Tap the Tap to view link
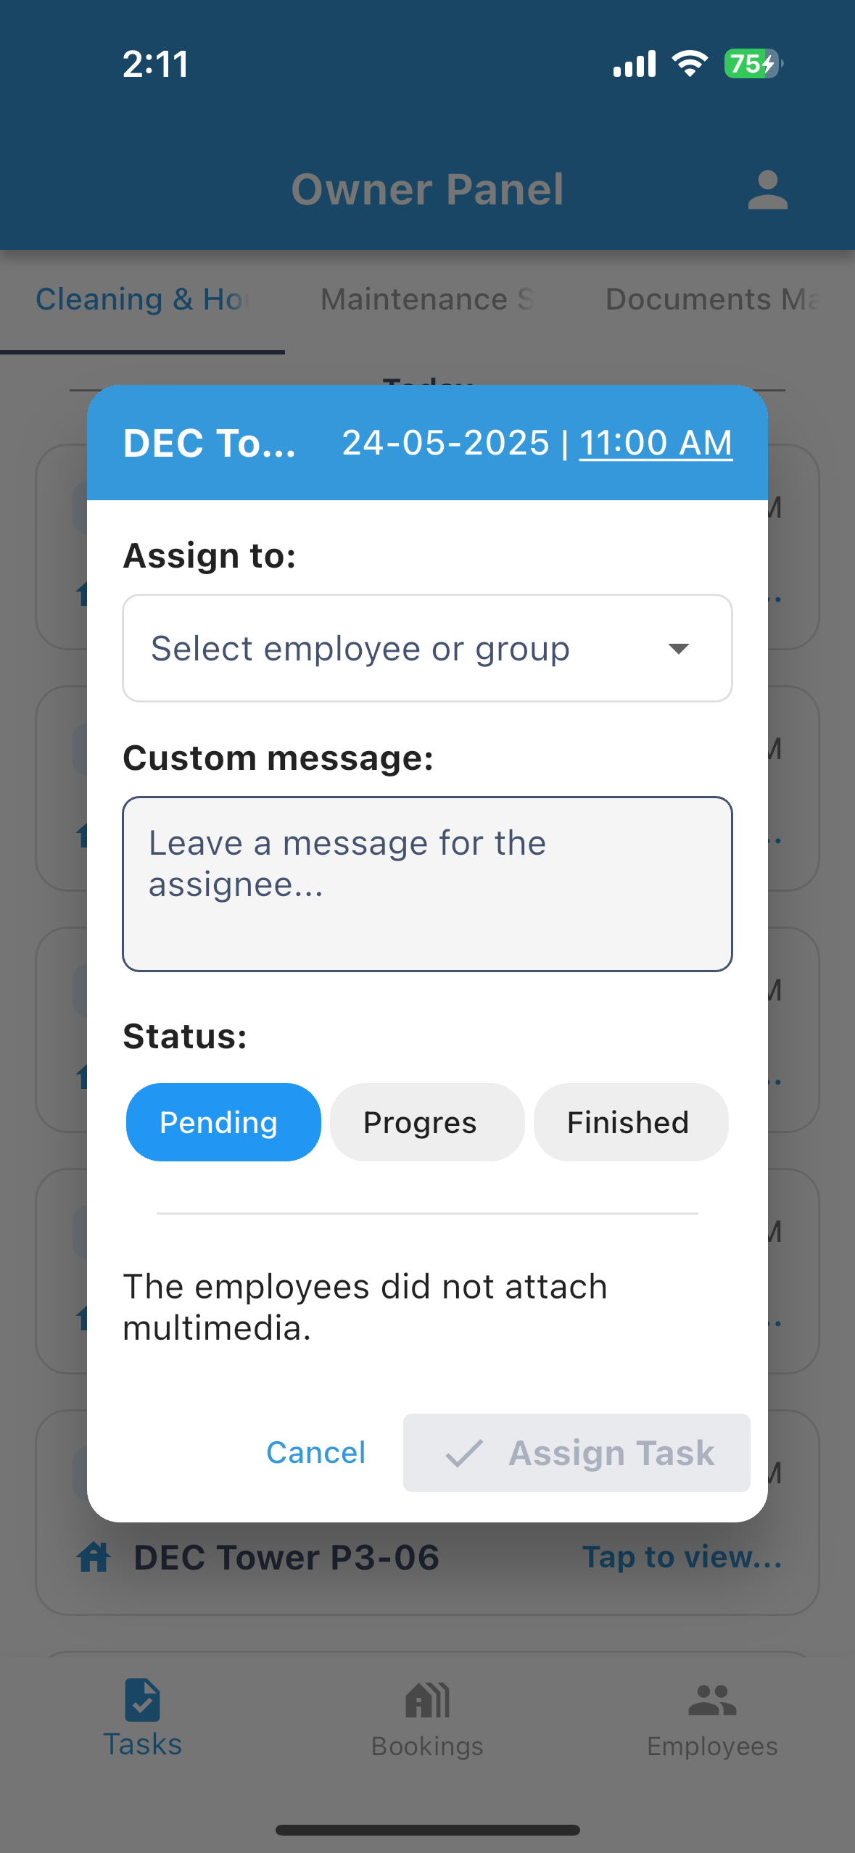This screenshot has height=1853, width=855. pos(682,1557)
